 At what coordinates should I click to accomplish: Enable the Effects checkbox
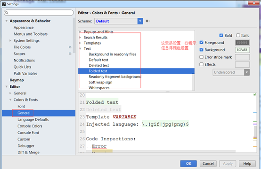click(x=202, y=64)
